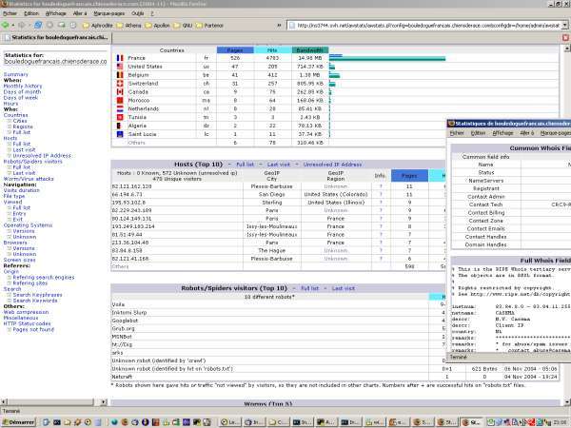Open HTTP Status codes sidebar link
Screen dimensions: 571x428
[x=27, y=323]
